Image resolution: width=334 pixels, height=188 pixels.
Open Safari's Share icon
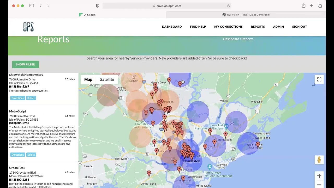304,6
